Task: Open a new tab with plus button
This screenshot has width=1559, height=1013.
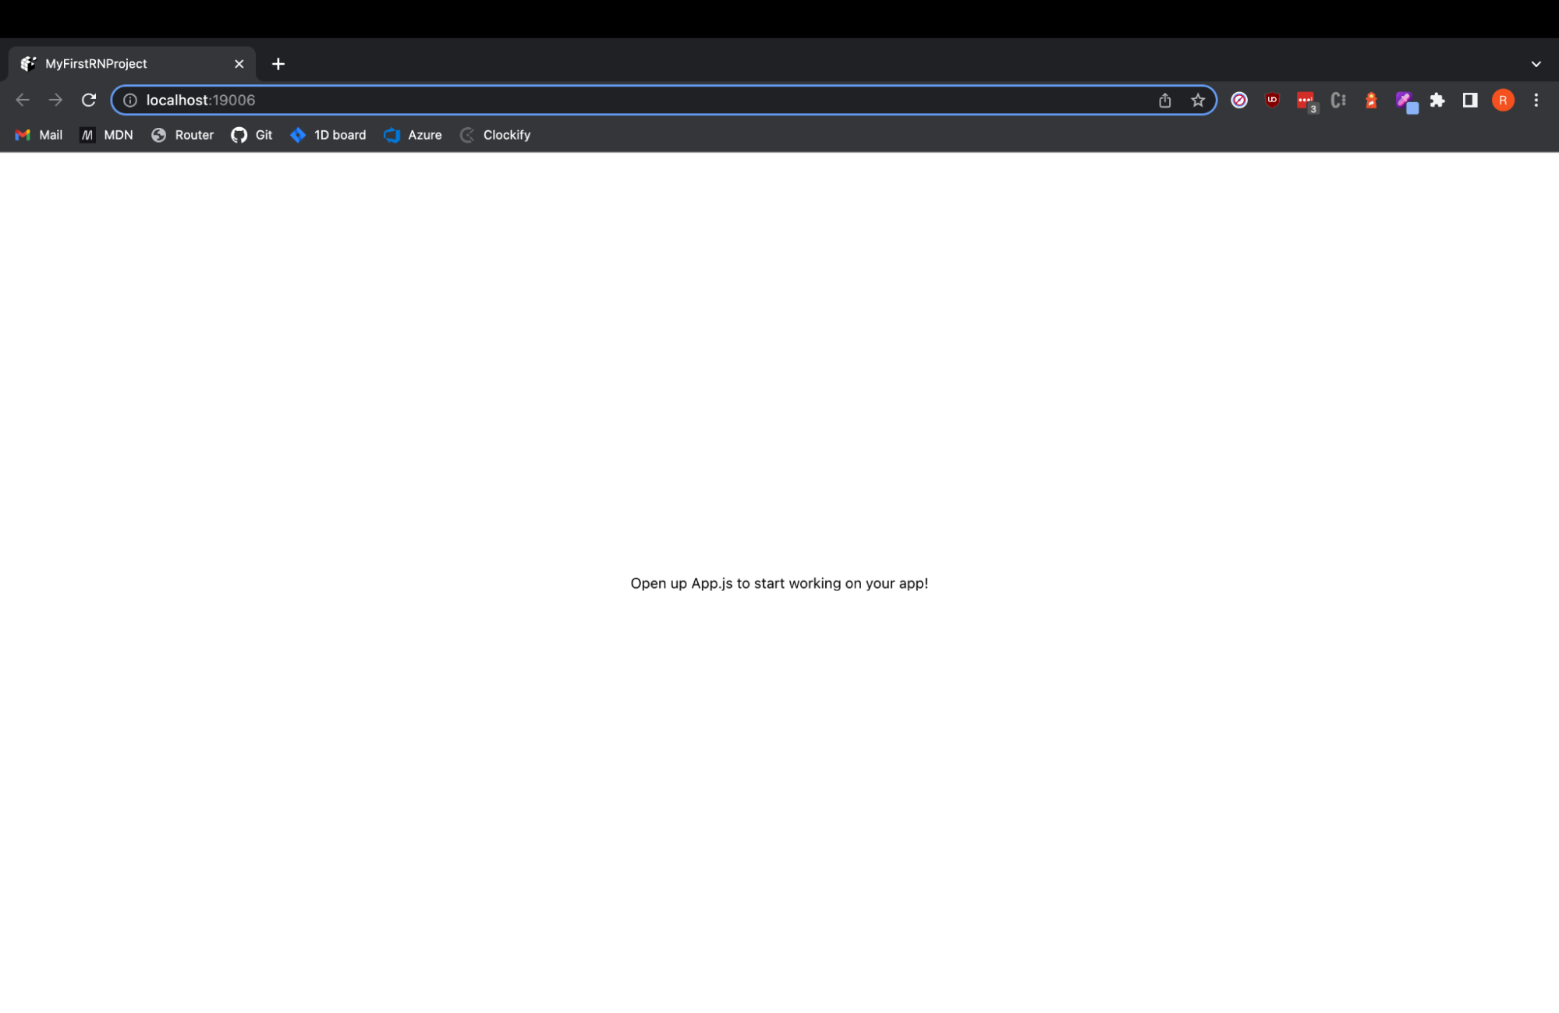Action: (278, 64)
